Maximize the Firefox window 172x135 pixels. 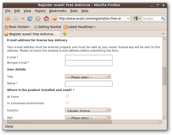tap(158, 5)
